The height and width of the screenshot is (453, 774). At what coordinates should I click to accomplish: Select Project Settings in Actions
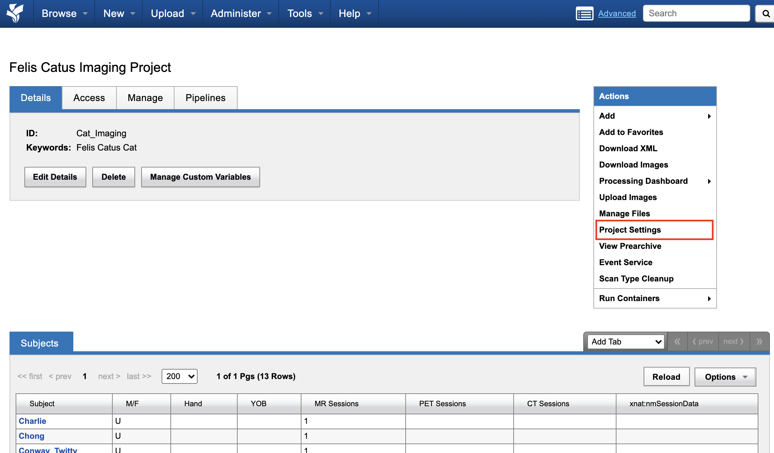(x=630, y=230)
